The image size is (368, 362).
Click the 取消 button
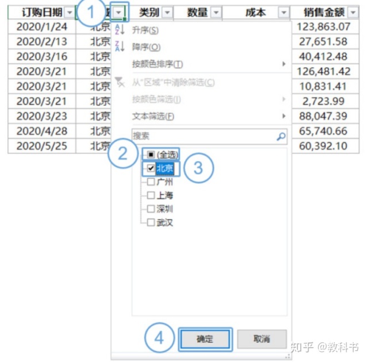pyautogui.click(x=262, y=339)
